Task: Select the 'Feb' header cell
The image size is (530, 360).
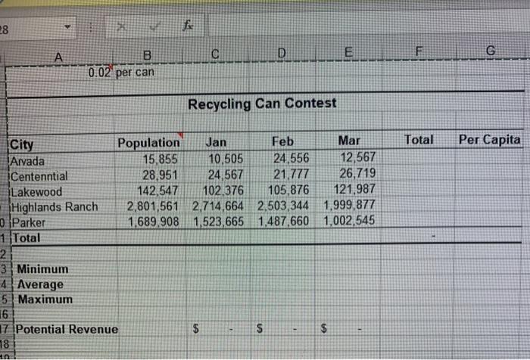Action: pos(282,141)
